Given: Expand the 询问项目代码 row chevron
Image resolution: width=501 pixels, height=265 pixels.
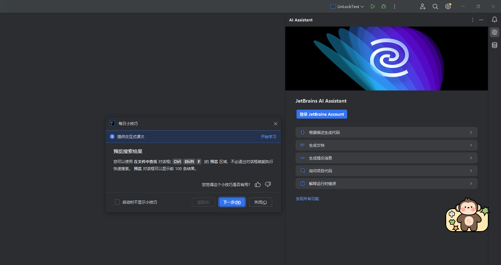Looking at the screenshot, I should [x=471, y=171].
